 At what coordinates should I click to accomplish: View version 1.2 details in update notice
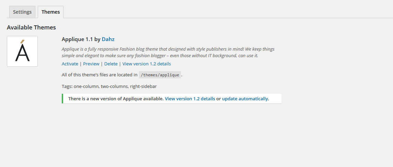190,99
